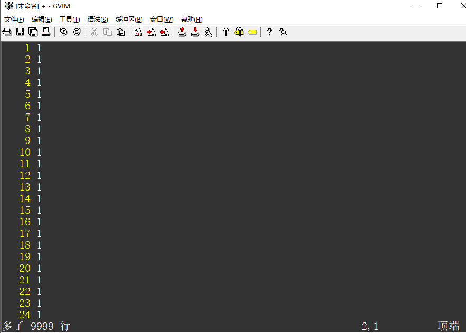Click line number 15 in the editor
This screenshot has width=466, height=333.
[x=25, y=211]
